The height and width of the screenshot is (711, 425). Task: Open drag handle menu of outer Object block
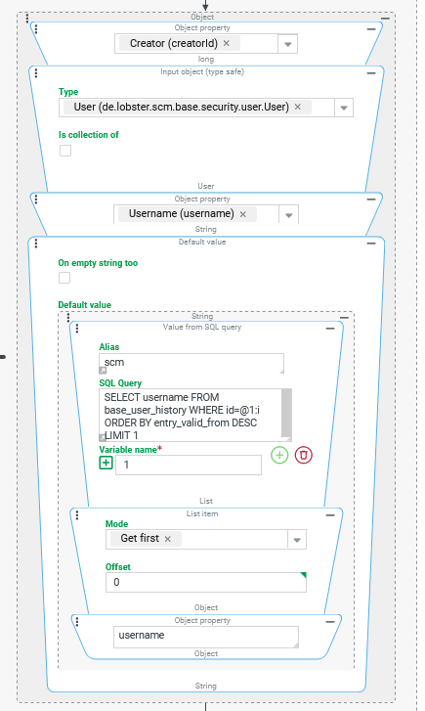pyautogui.click(x=27, y=19)
